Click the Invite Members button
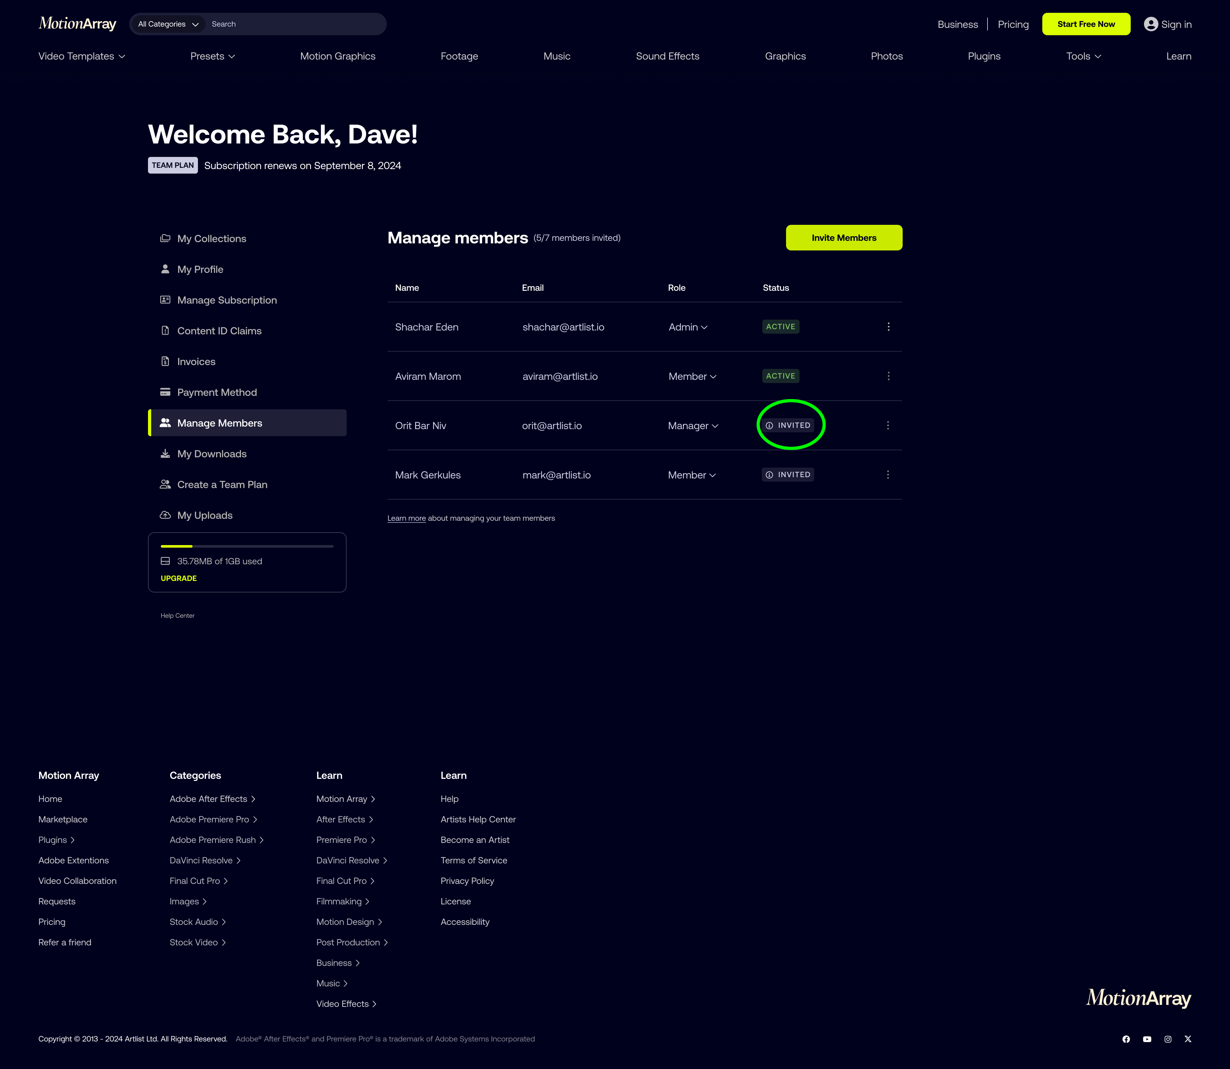The width and height of the screenshot is (1230, 1069). [x=843, y=238]
